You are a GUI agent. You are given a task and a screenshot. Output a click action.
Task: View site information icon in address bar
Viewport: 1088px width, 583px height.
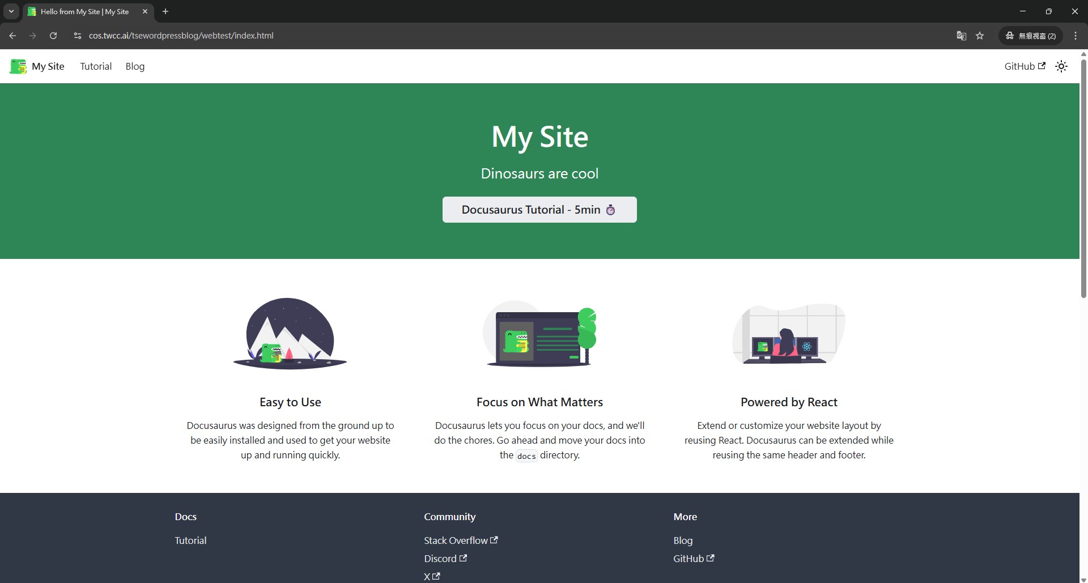pyautogui.click(x=78, y=36)
